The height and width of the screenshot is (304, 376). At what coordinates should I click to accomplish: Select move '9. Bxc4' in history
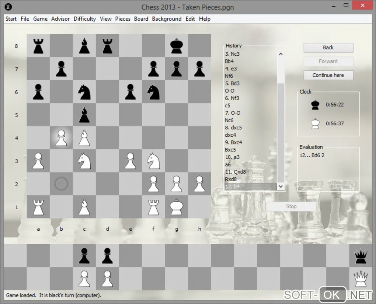tap(233, 142)
